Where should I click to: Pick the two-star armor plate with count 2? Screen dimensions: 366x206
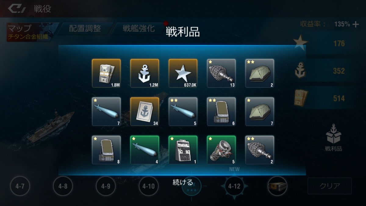point(260,73)
